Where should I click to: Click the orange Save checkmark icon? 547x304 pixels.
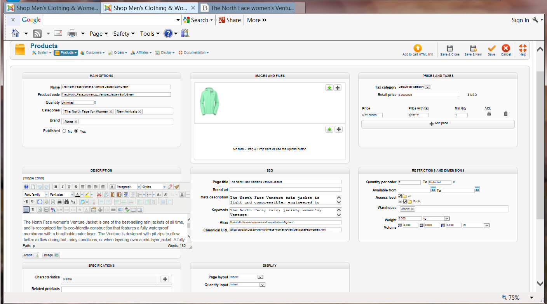pos(491,48)
